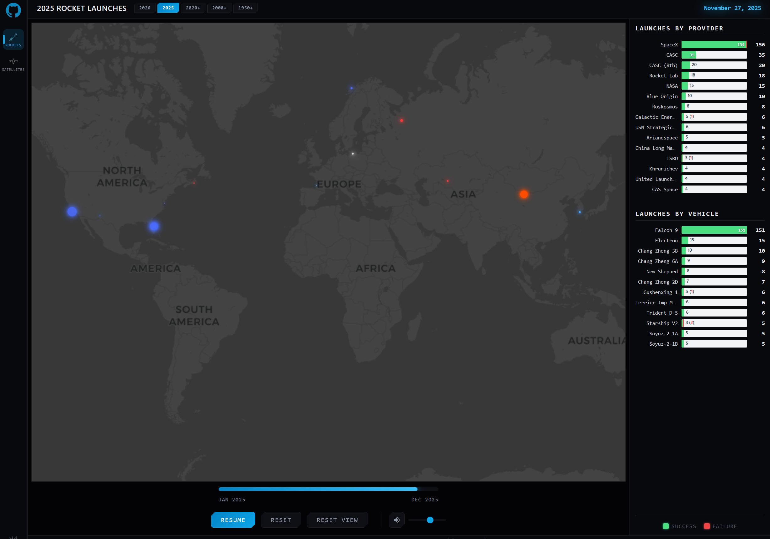Image resolution: width=770 pixels, height=539 pixels.
Task: Click the large orange launch site dot in Asia
Action: click(x=523, y=194)
